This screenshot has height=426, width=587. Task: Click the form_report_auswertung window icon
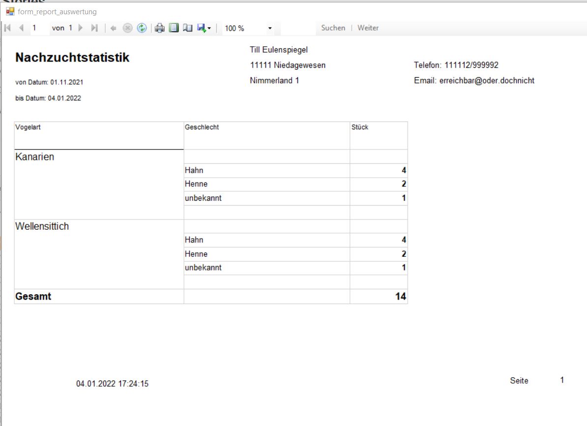point(10,11)
